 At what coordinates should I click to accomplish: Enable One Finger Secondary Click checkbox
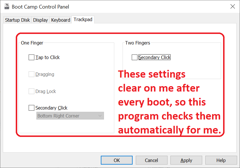coord(32,108)
